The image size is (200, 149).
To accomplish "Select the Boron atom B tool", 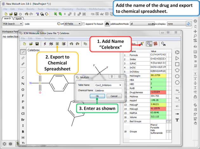I will 23,132.
